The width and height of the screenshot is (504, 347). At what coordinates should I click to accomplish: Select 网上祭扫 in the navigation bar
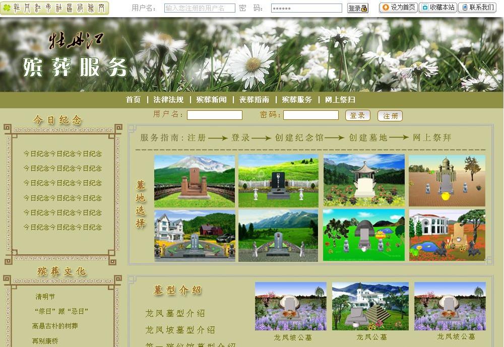tap(340, 100)
